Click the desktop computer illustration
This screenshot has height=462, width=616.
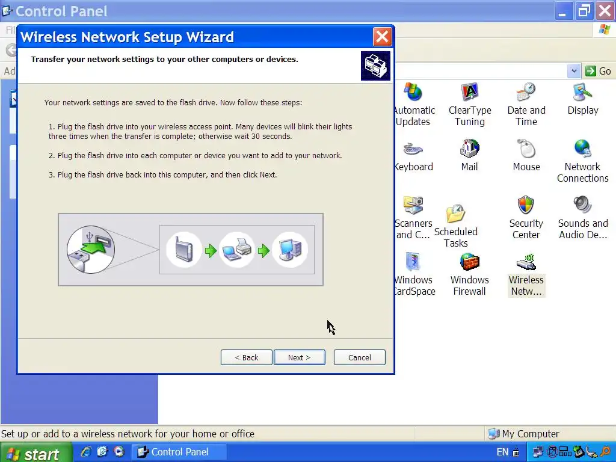click(x=290, y=250)
